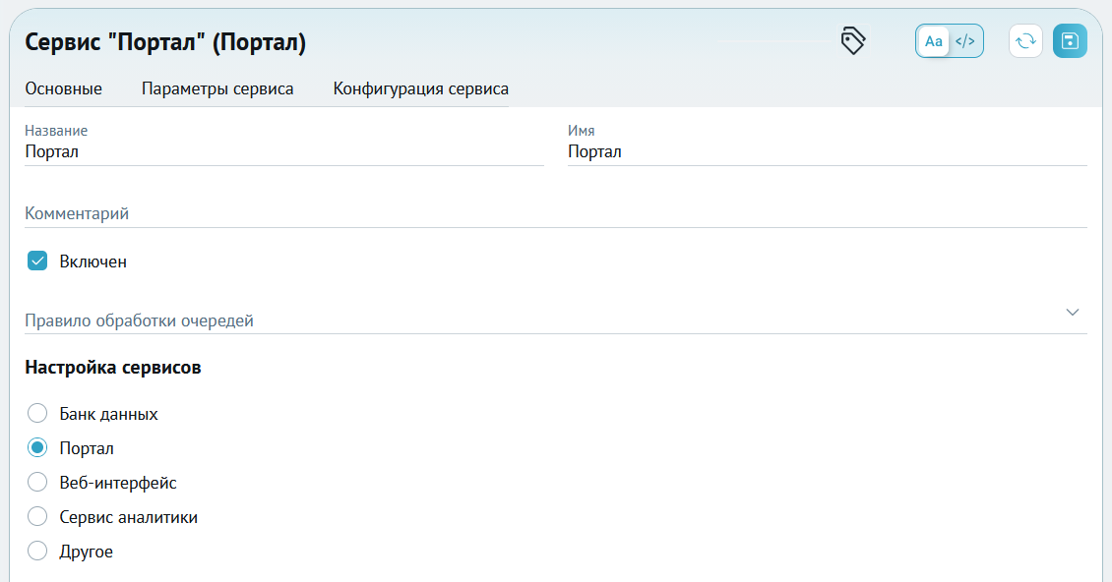Click the title Сервис "Портал" (Портал)

pyautogui.click(x=165, y=42)
